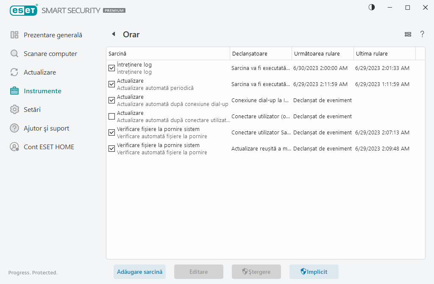Viewport: 434px width, 284px height.
Task: Click the Cont ESET HOME account icon
Action: 14,147
